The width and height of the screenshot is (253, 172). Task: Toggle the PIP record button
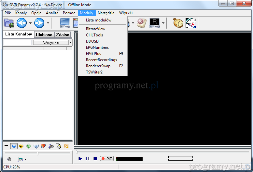coord(107,159)
